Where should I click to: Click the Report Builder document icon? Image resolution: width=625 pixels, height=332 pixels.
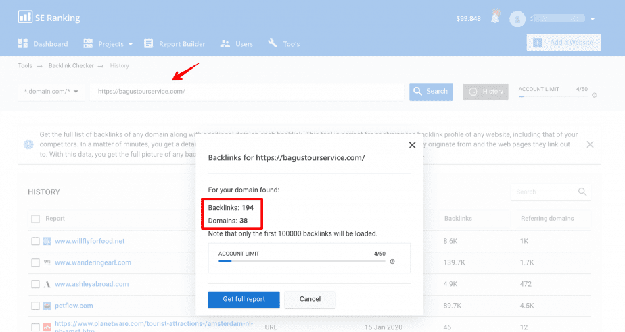pos(148,44)
